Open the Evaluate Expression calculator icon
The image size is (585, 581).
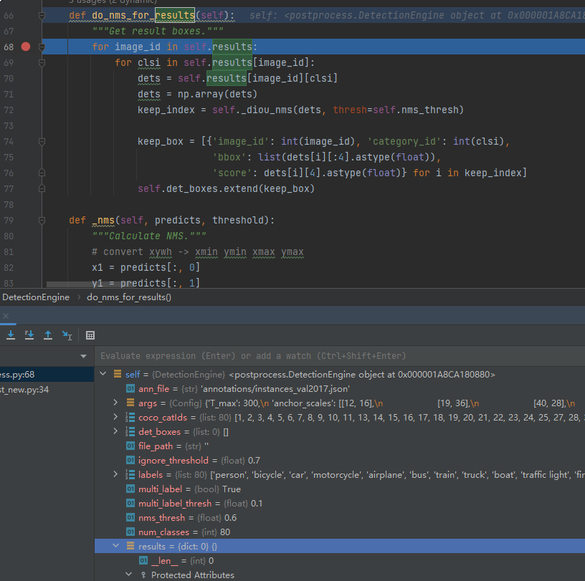(90, 335)
